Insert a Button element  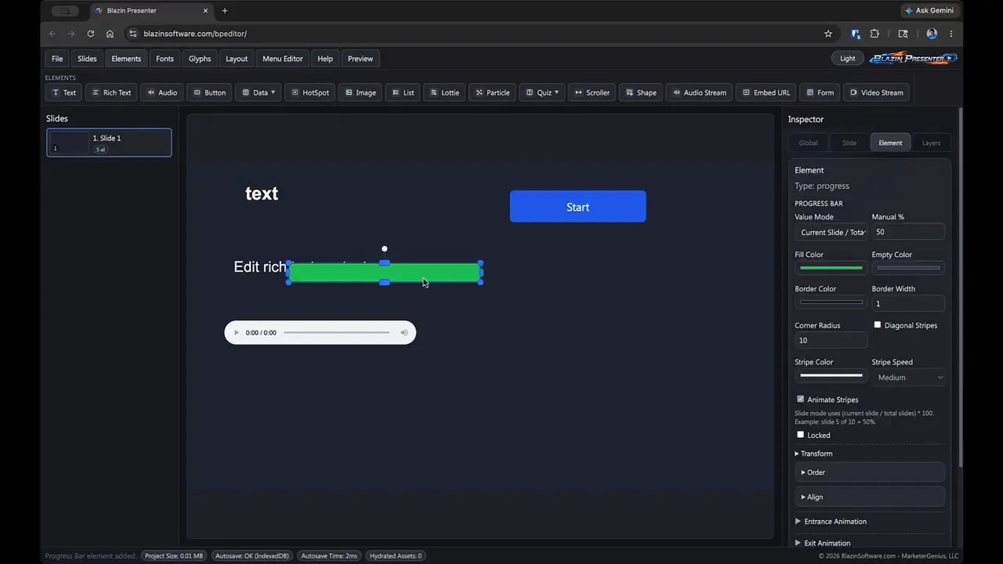209,92
